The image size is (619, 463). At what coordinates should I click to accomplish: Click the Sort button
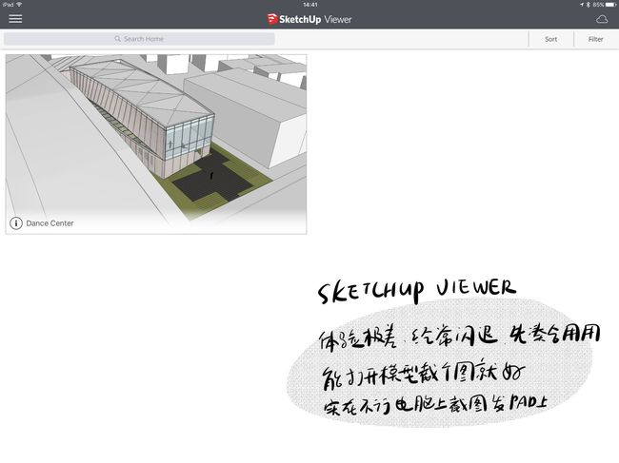tap(550, 39)
